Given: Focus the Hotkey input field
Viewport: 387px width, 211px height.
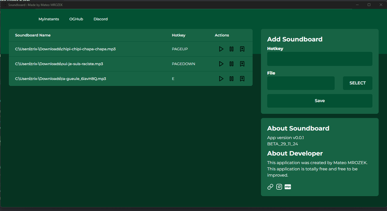Looking at the screenshot, I should 320,59.
